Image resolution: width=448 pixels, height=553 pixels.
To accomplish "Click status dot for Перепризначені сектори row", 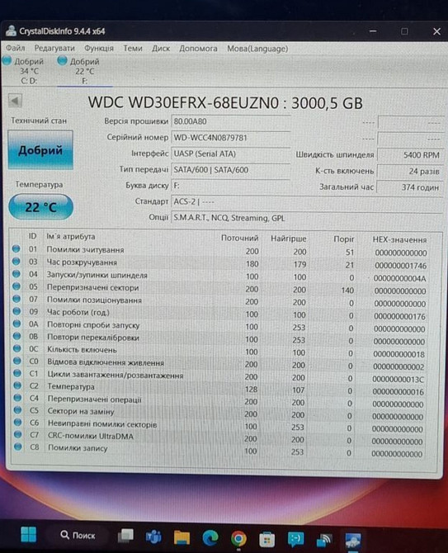I will click(17, 286).
